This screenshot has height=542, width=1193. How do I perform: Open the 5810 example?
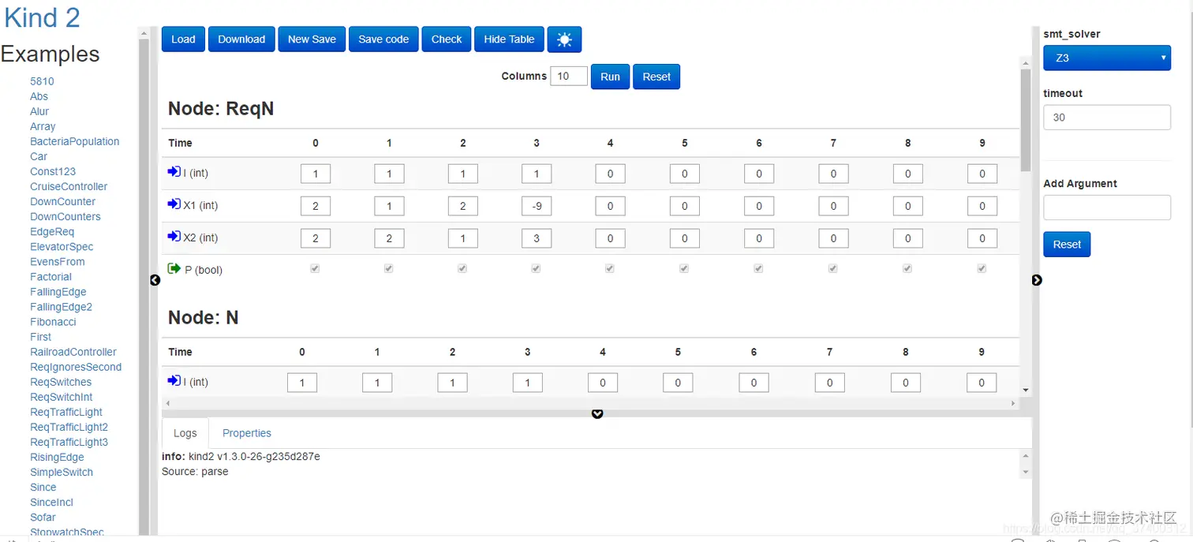[x=43, y=81]
